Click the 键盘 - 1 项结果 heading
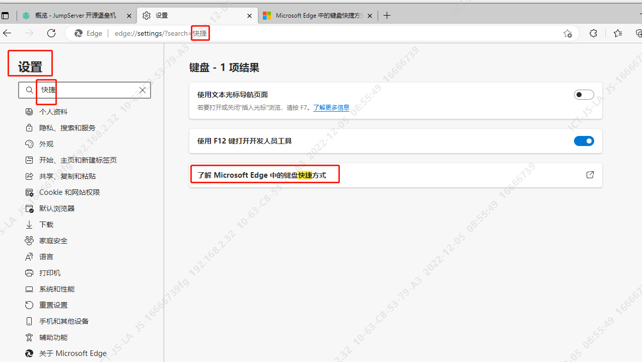Screen dimensions: 642x362 [224, 67]
